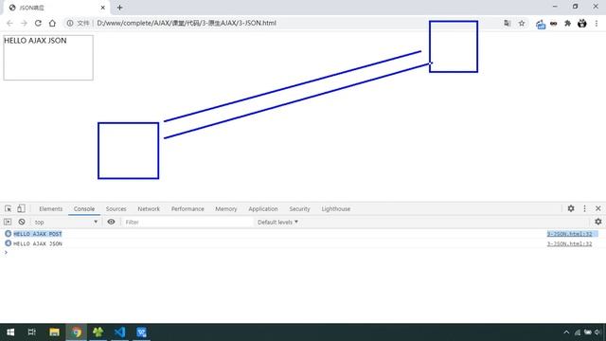Open Chrome from the taskbar
Screen dimensions: 606x341
(x=77, y=332)
